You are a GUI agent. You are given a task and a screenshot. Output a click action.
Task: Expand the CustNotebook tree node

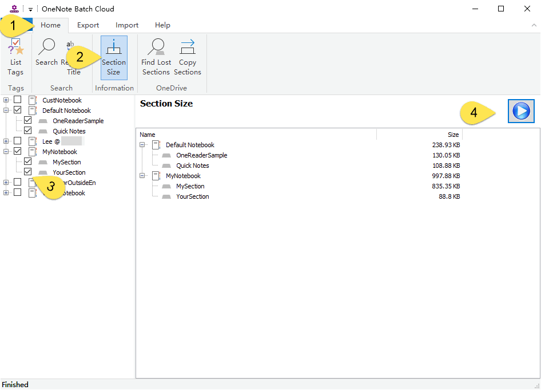tap(6, 100)
